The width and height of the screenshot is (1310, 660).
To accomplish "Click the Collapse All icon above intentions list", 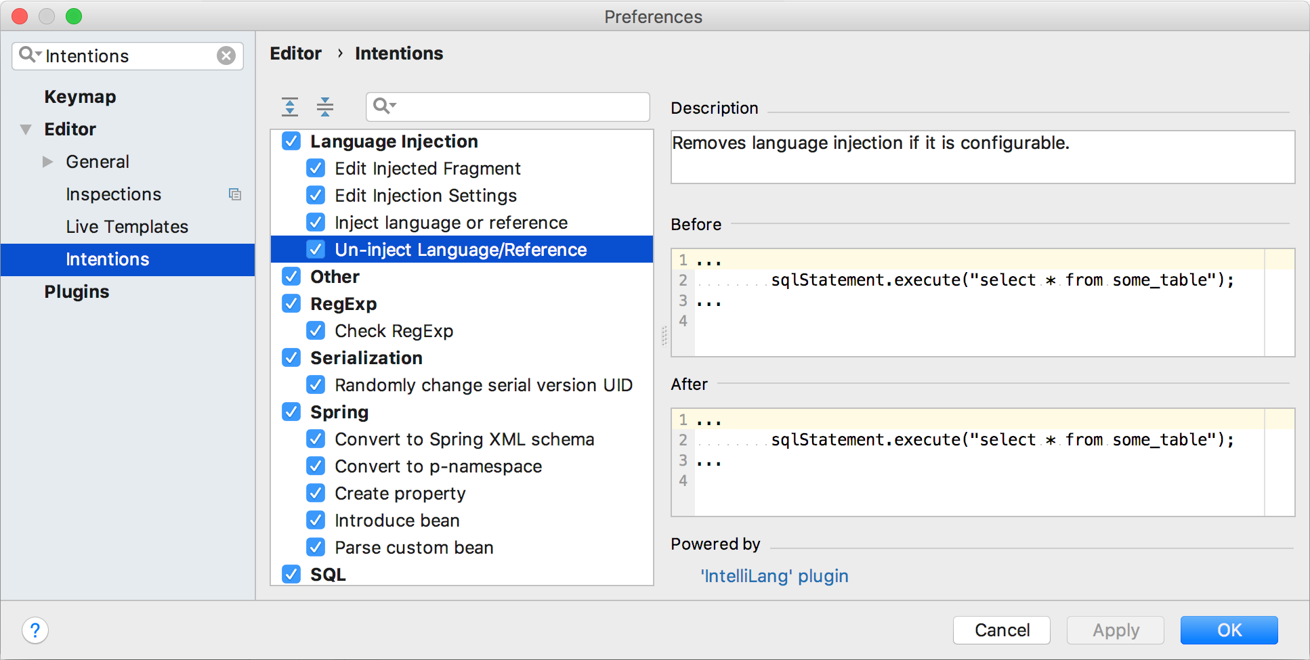I will (325, 106).
